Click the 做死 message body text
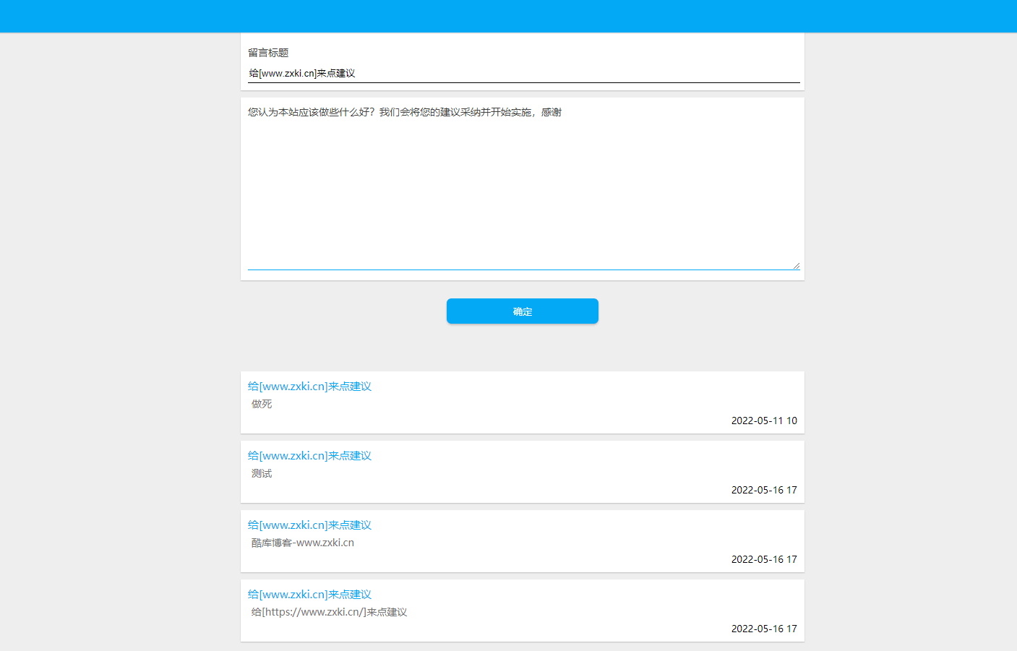 [x=262, y=404]
